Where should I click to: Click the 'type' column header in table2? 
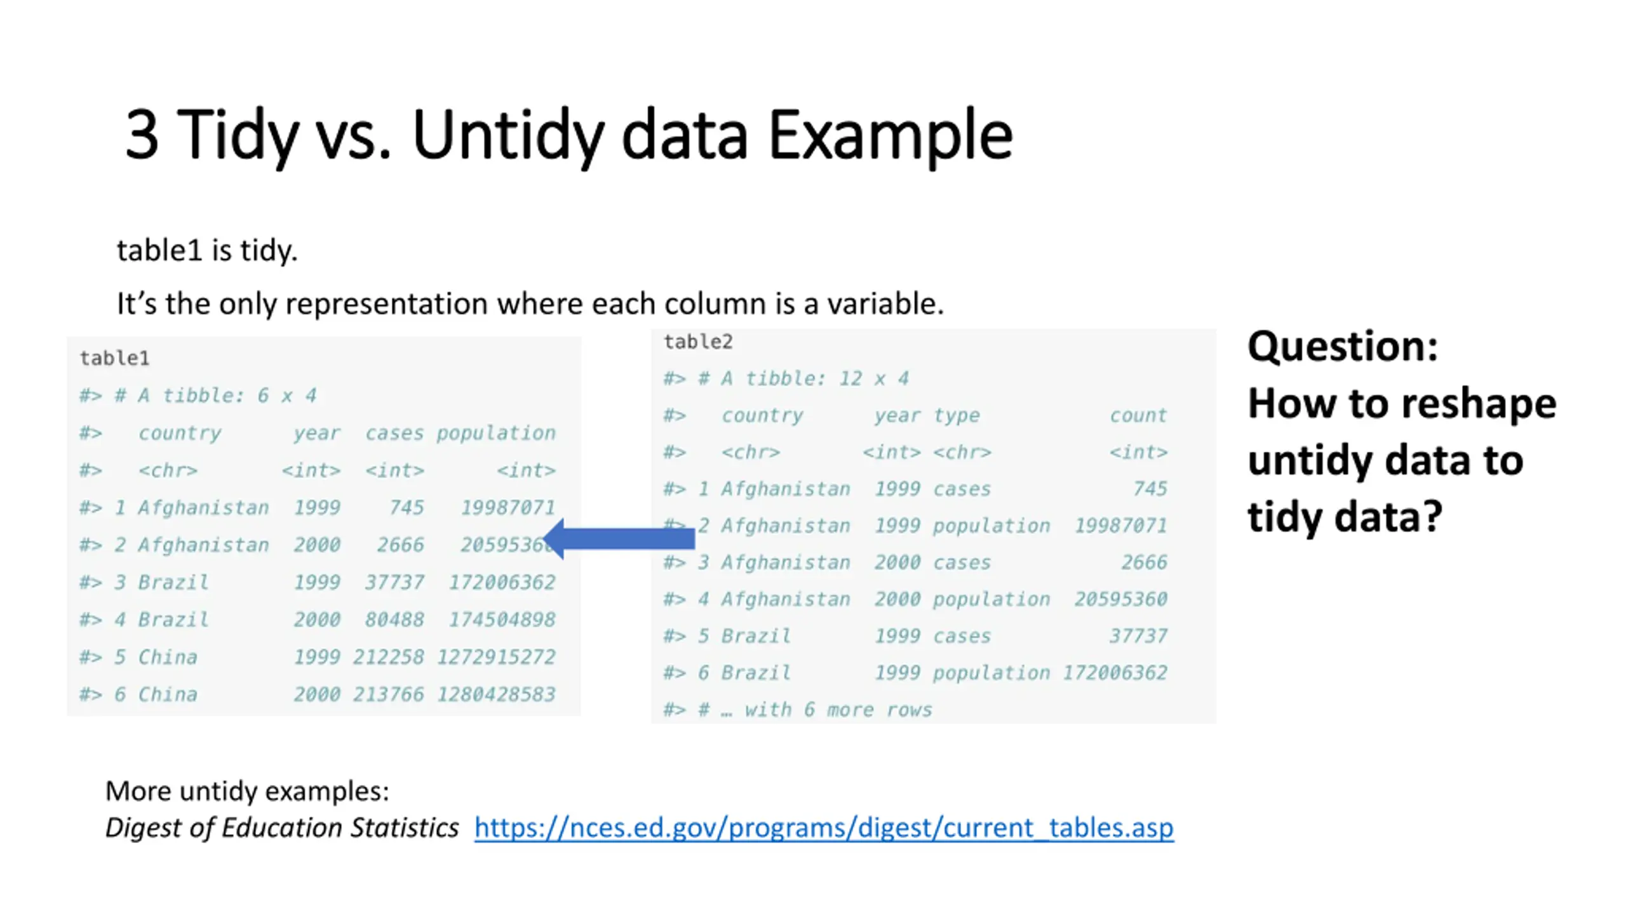(957, 416)
